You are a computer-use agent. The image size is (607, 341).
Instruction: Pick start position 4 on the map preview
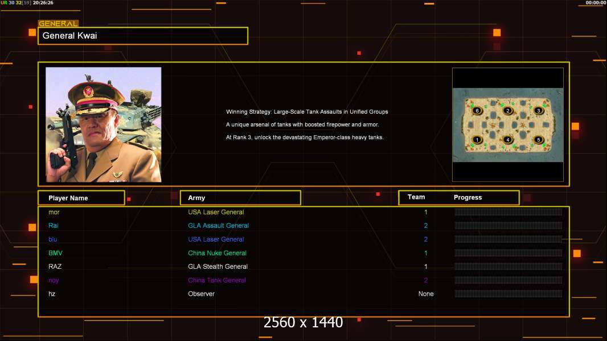[508, 140]
